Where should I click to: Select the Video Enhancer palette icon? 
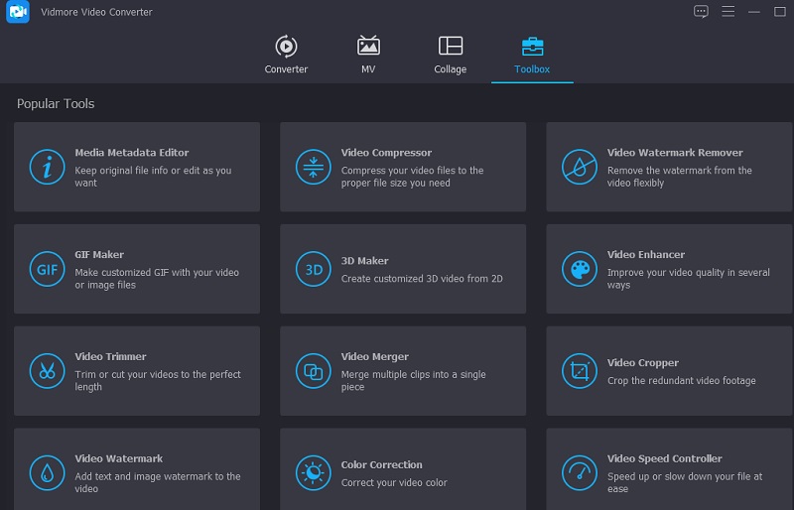[x=579, y=269]
